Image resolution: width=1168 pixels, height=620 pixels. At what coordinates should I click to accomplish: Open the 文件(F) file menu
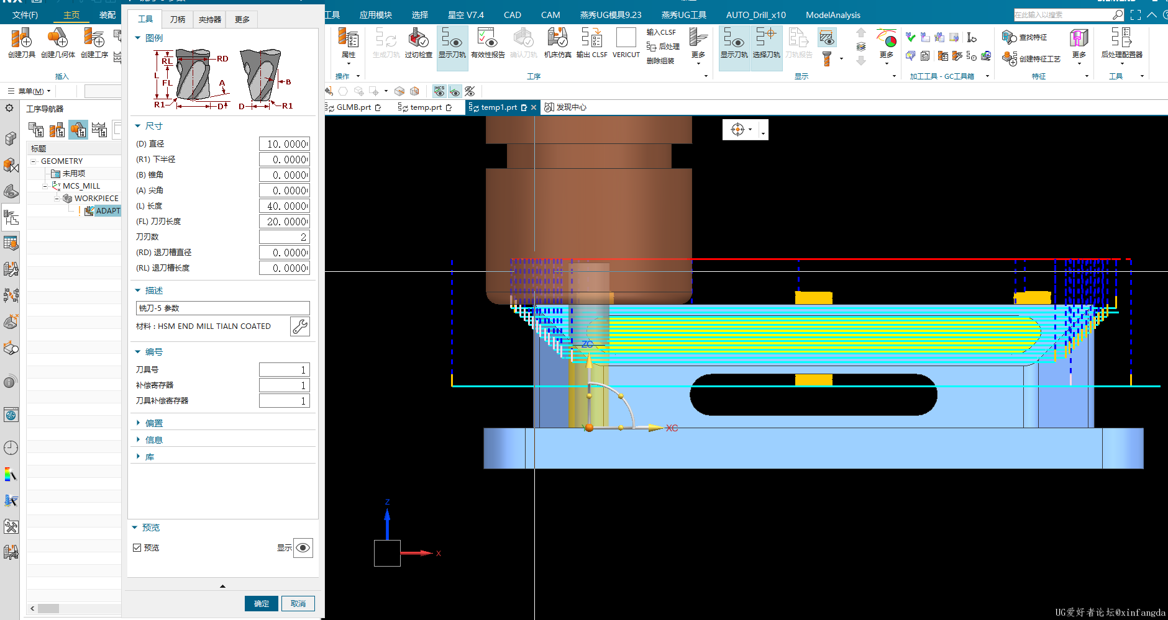coord(25,15)
